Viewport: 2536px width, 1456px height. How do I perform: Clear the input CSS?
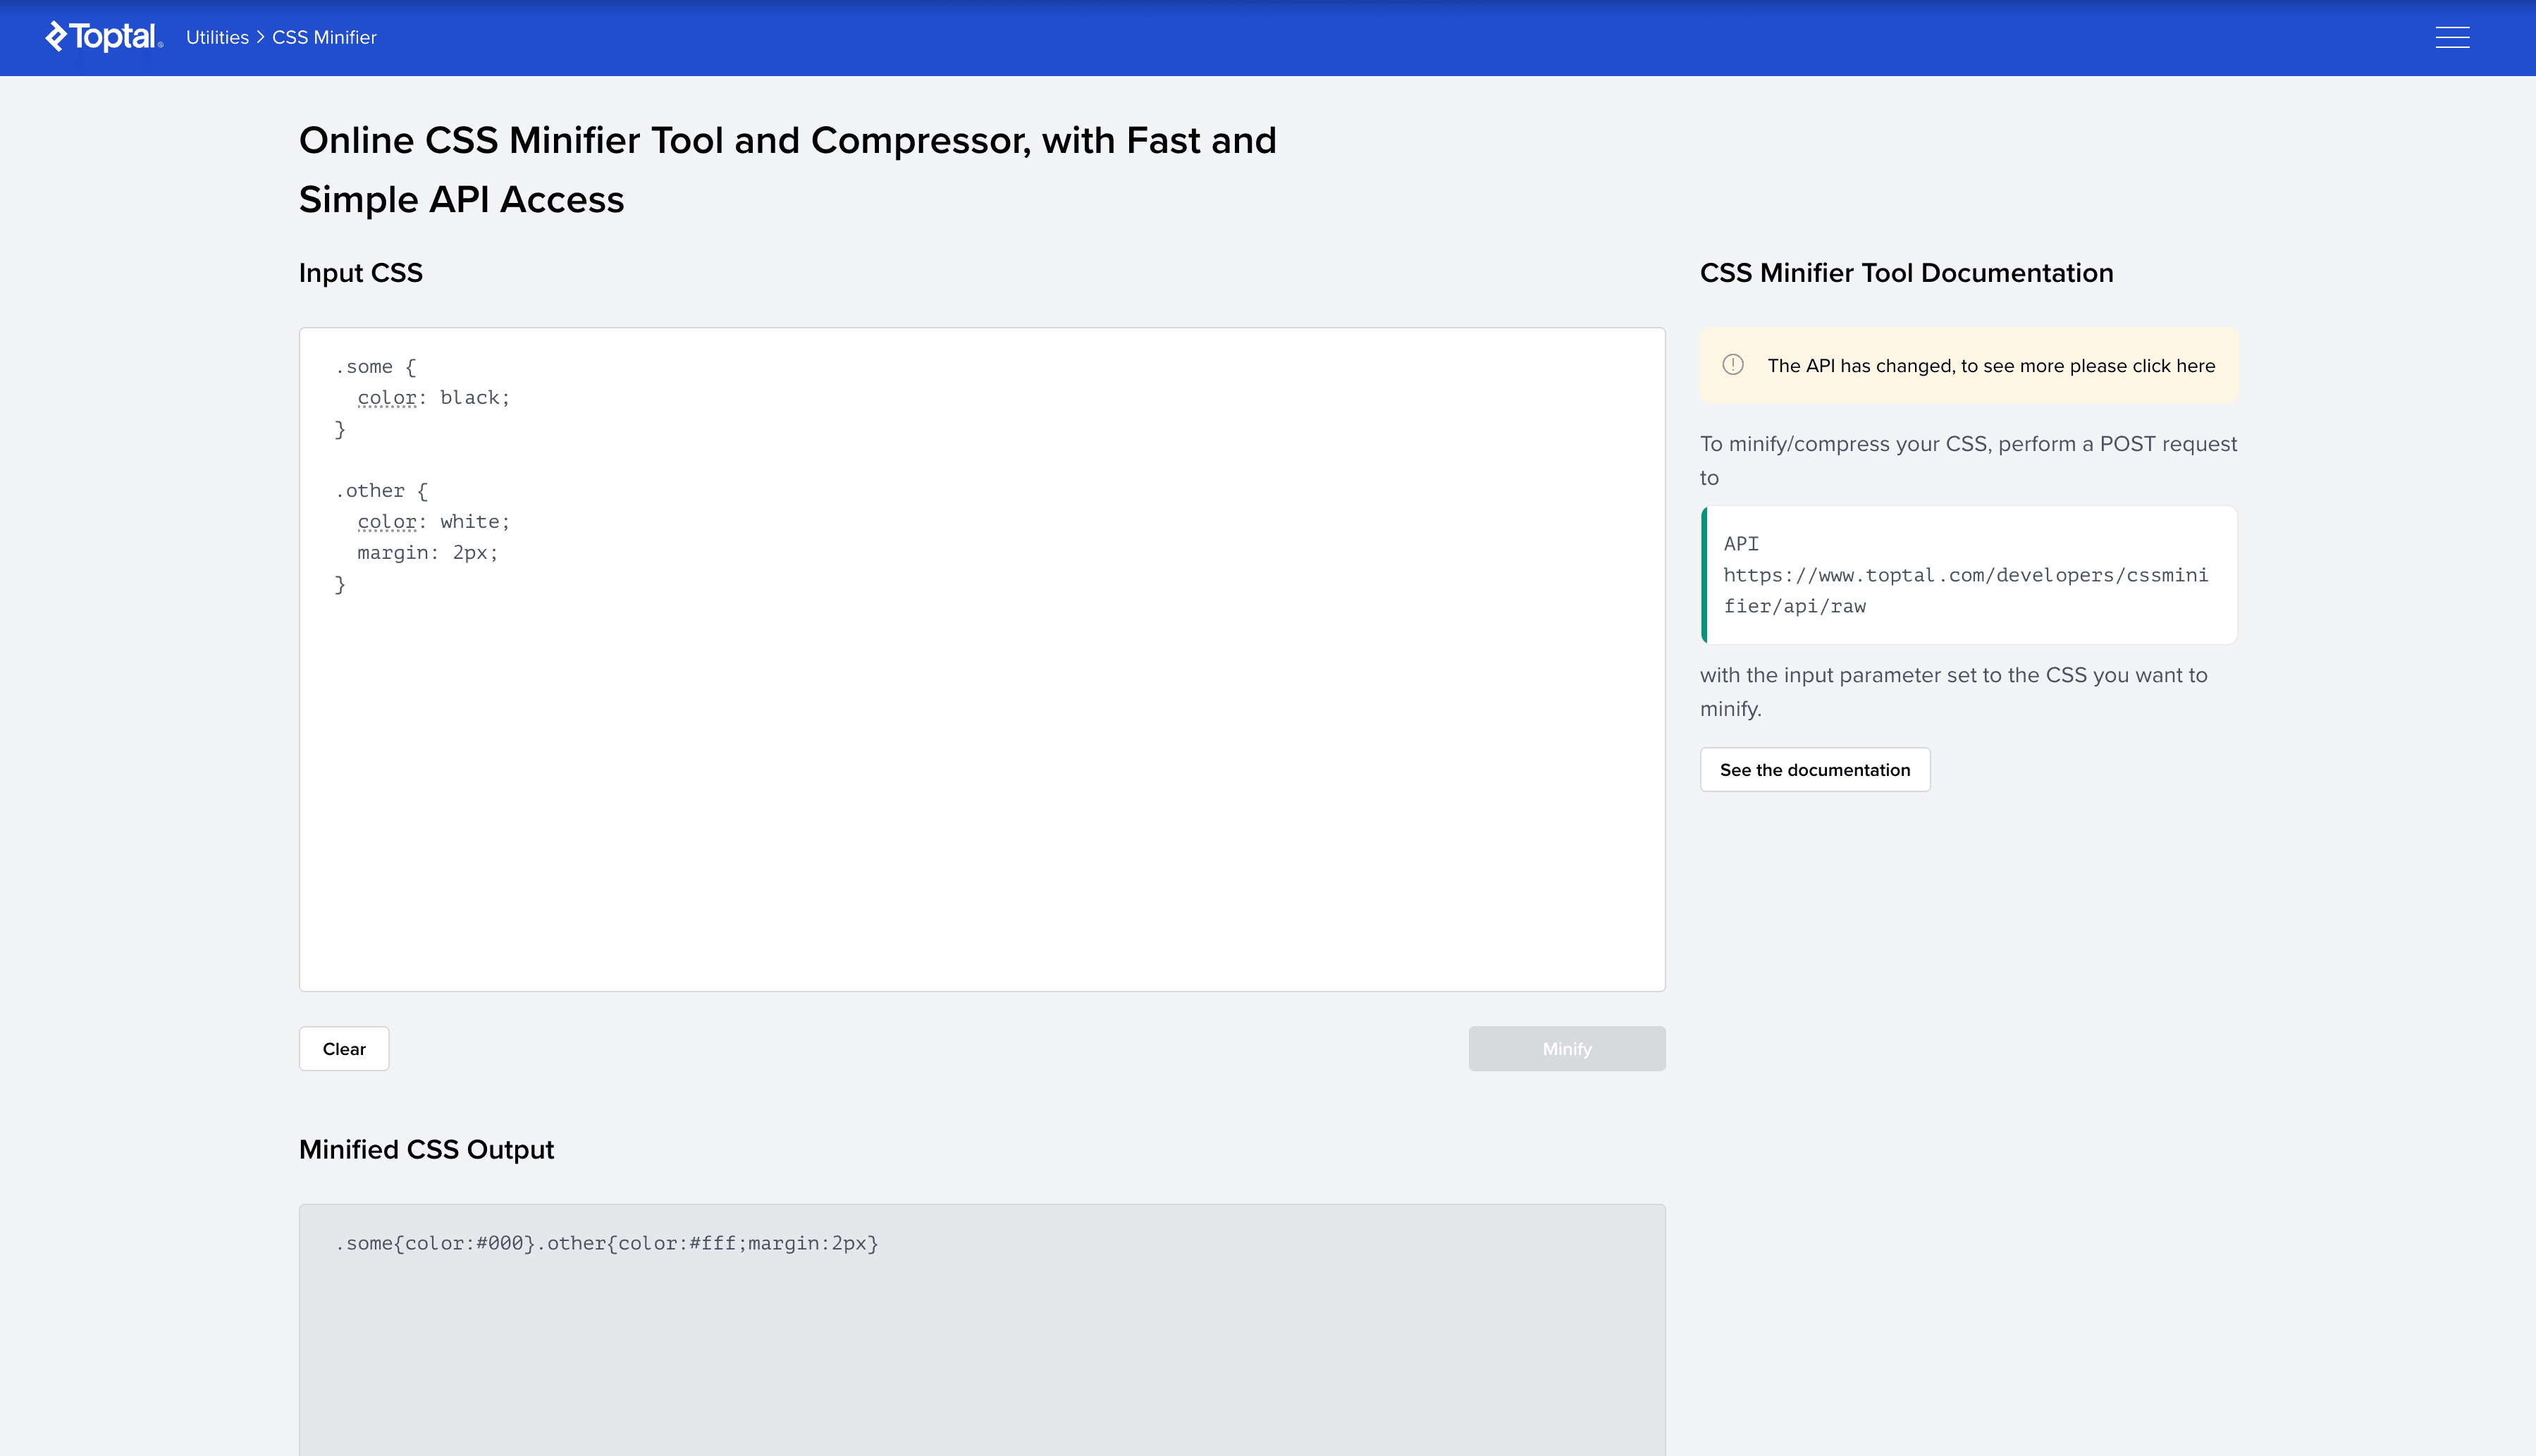pyautogui.click(x=344, y=1048)
